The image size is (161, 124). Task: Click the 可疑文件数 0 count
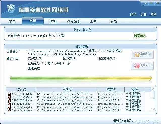coord(106,58)
